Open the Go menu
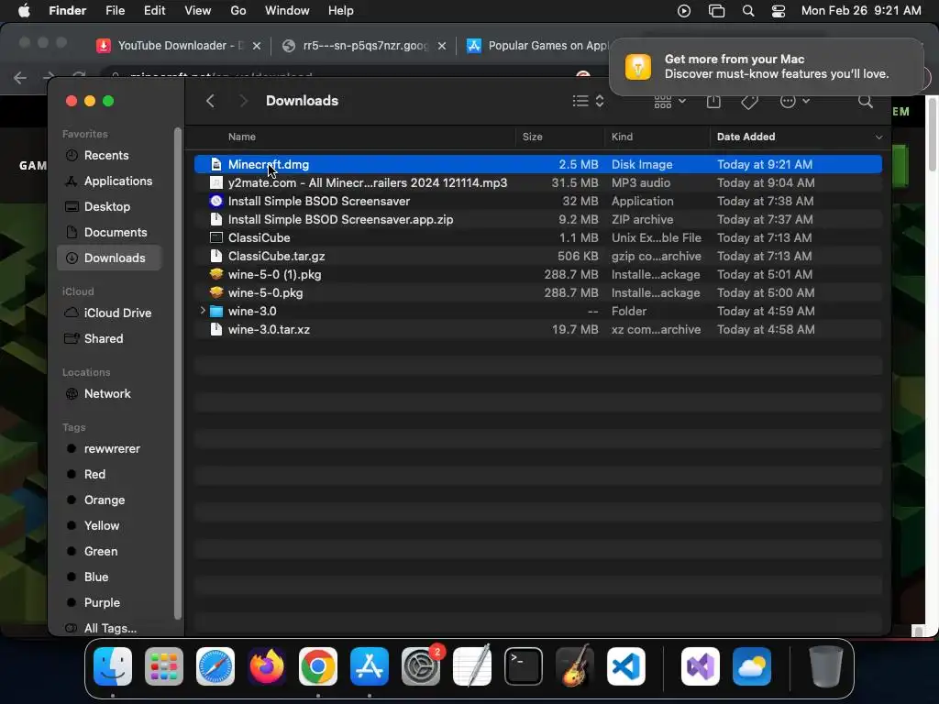 click(x=238, y=11)
